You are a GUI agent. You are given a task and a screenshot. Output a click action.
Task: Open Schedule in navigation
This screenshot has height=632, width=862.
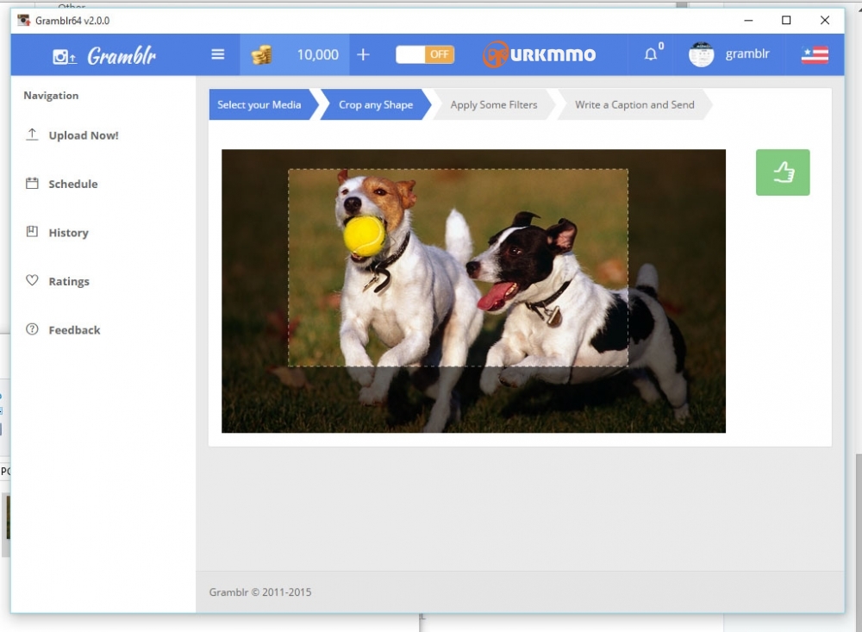tap(73, 184)
